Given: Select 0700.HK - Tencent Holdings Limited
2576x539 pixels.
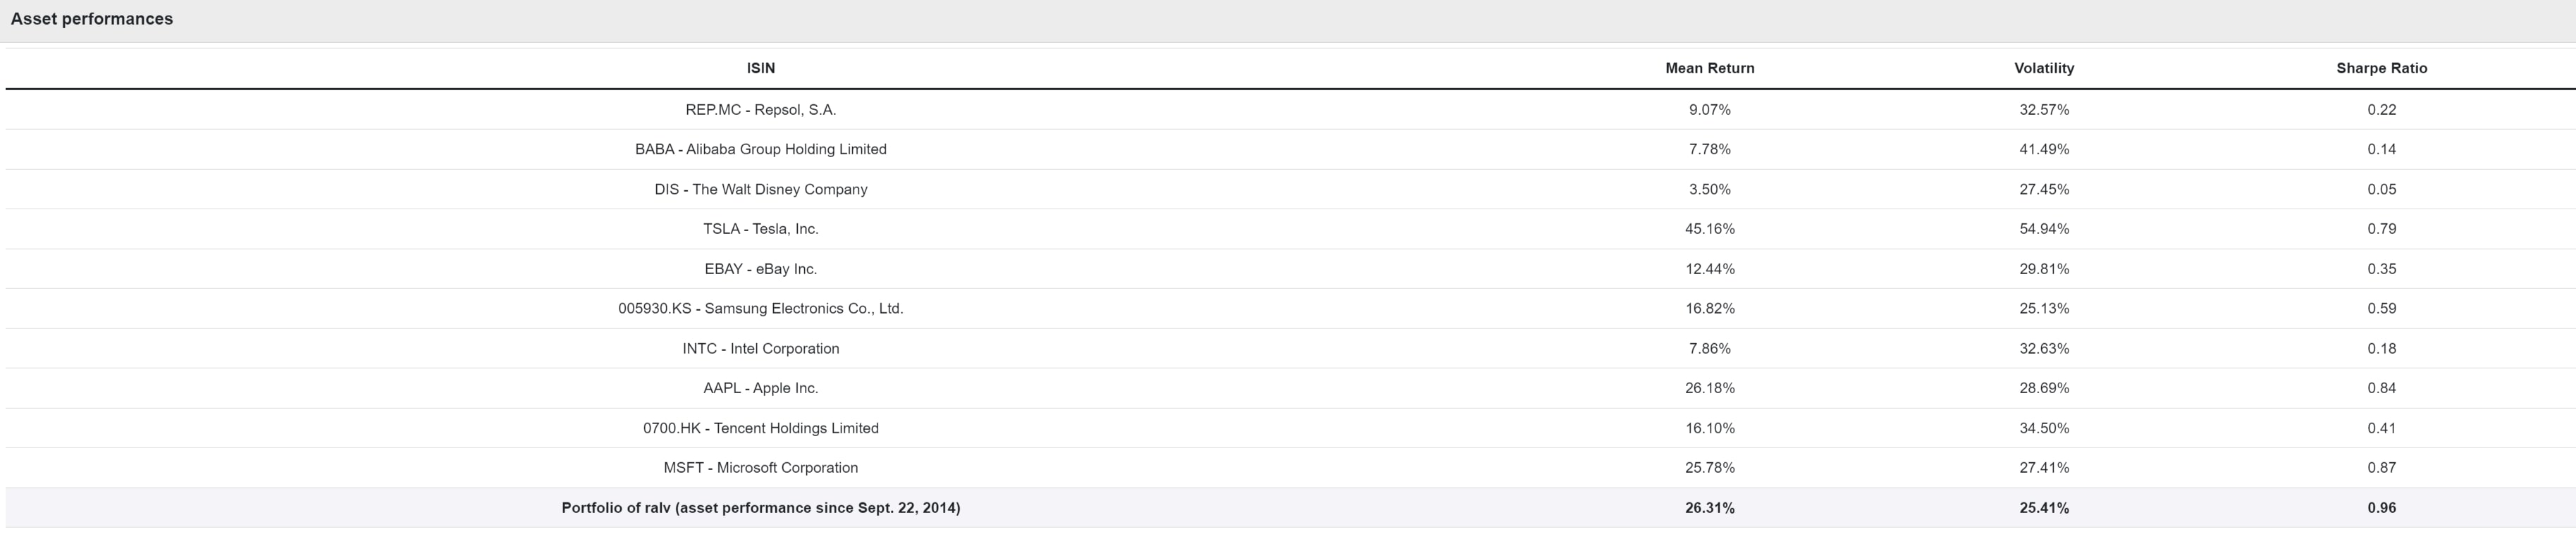Looking at the screenshot, I should coord(1290,428).
